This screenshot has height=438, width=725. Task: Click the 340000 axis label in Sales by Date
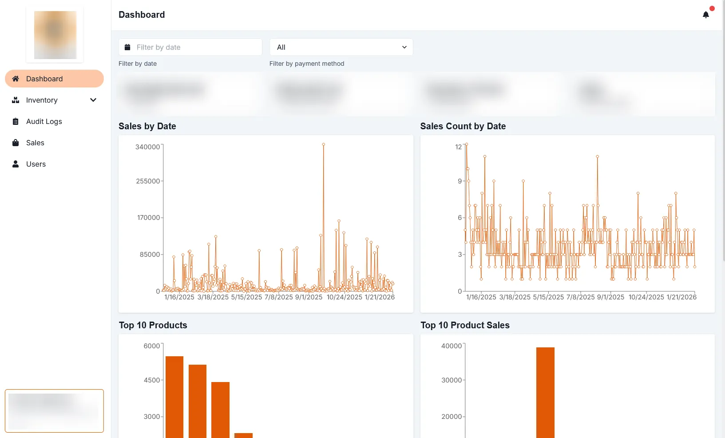[147, 147]
